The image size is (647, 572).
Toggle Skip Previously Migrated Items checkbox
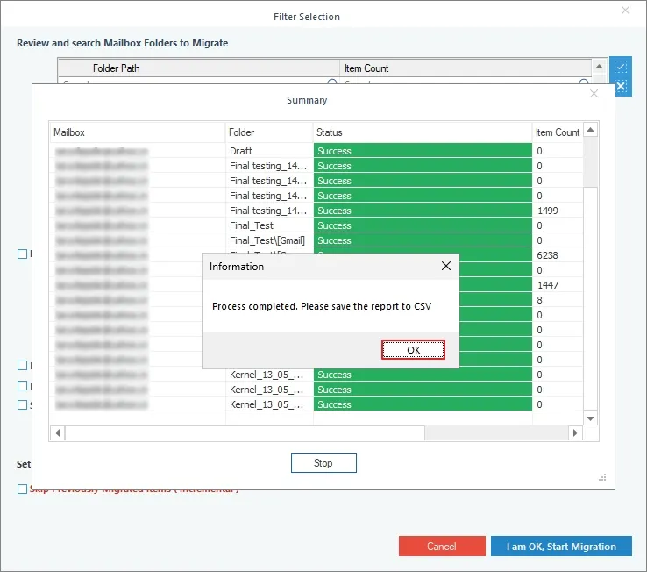[22, 489]
